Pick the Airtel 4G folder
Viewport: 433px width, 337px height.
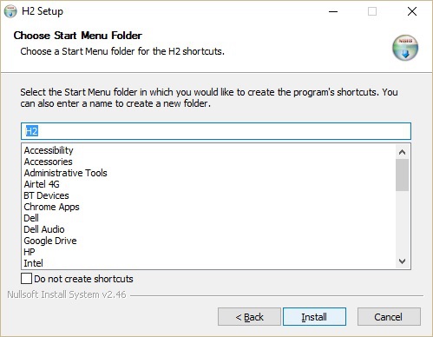pyautogui.click(x=42, y=184)
